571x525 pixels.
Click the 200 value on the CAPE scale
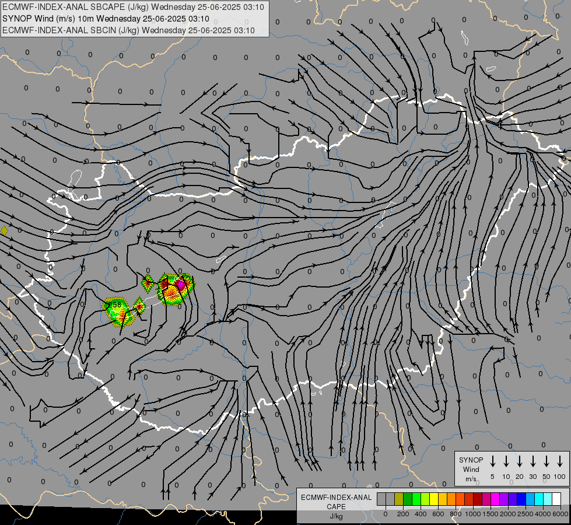pos(403,514)
